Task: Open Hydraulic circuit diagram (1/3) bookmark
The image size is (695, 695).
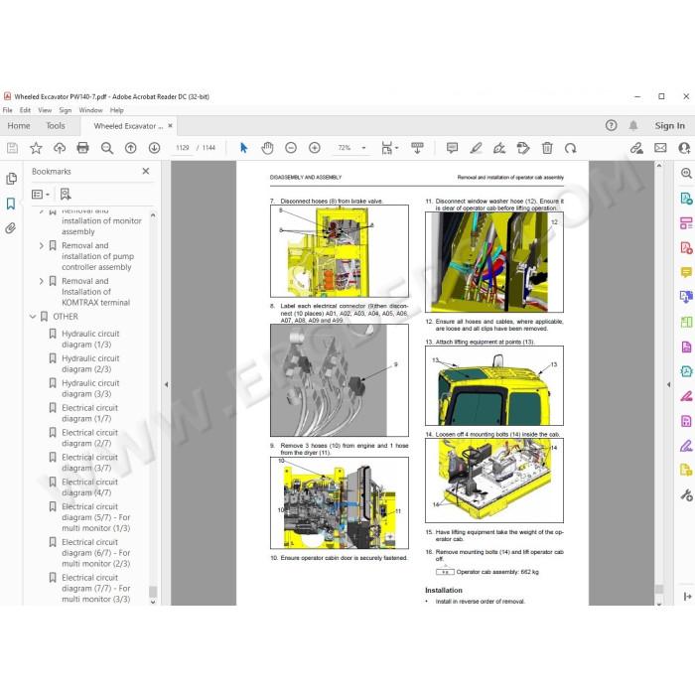Action: (91, 340)
